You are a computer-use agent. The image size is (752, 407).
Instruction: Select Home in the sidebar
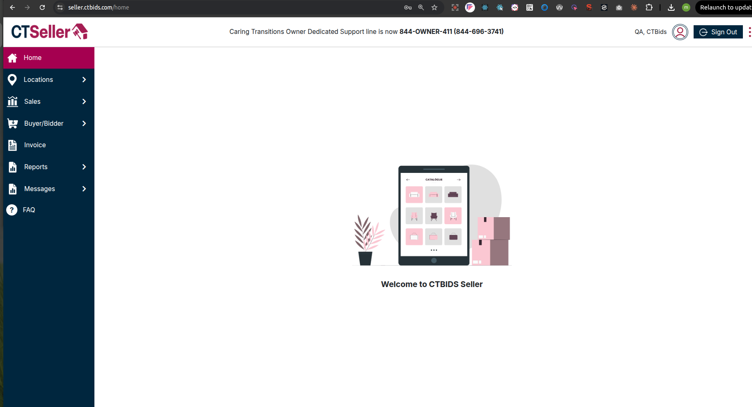(x=33, y=58)
